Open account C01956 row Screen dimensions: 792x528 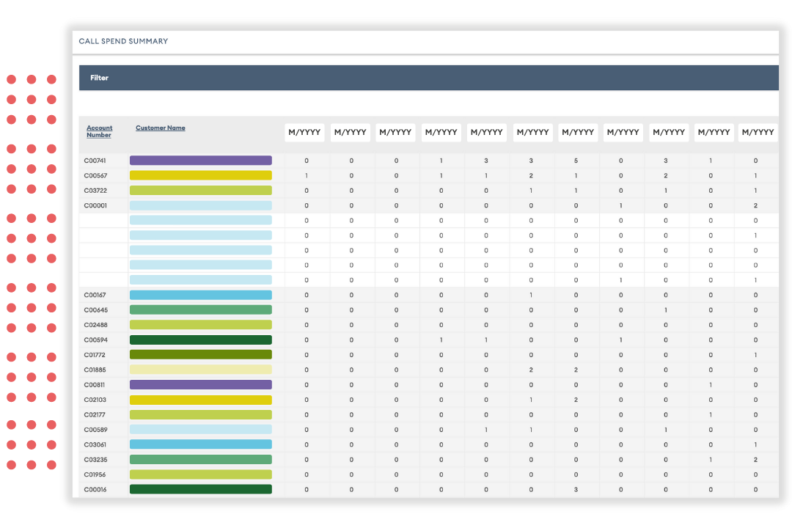(x=95, y=474)
